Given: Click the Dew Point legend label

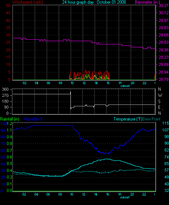Looking at the screenshot, I should tap(152, 119).
